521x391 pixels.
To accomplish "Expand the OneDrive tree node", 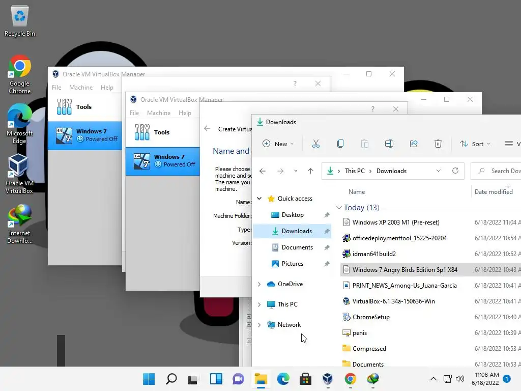I will click(x=259, y=284).
